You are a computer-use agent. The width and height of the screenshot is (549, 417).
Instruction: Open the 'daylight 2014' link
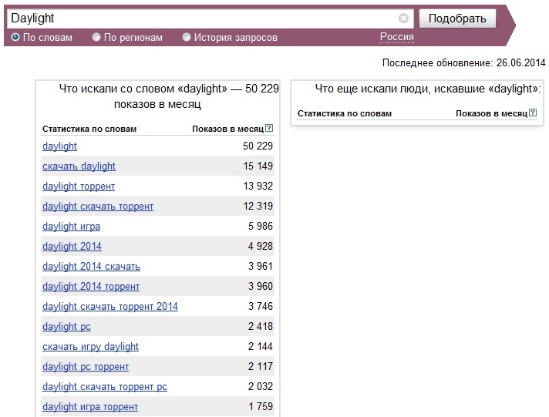[72, 246]
